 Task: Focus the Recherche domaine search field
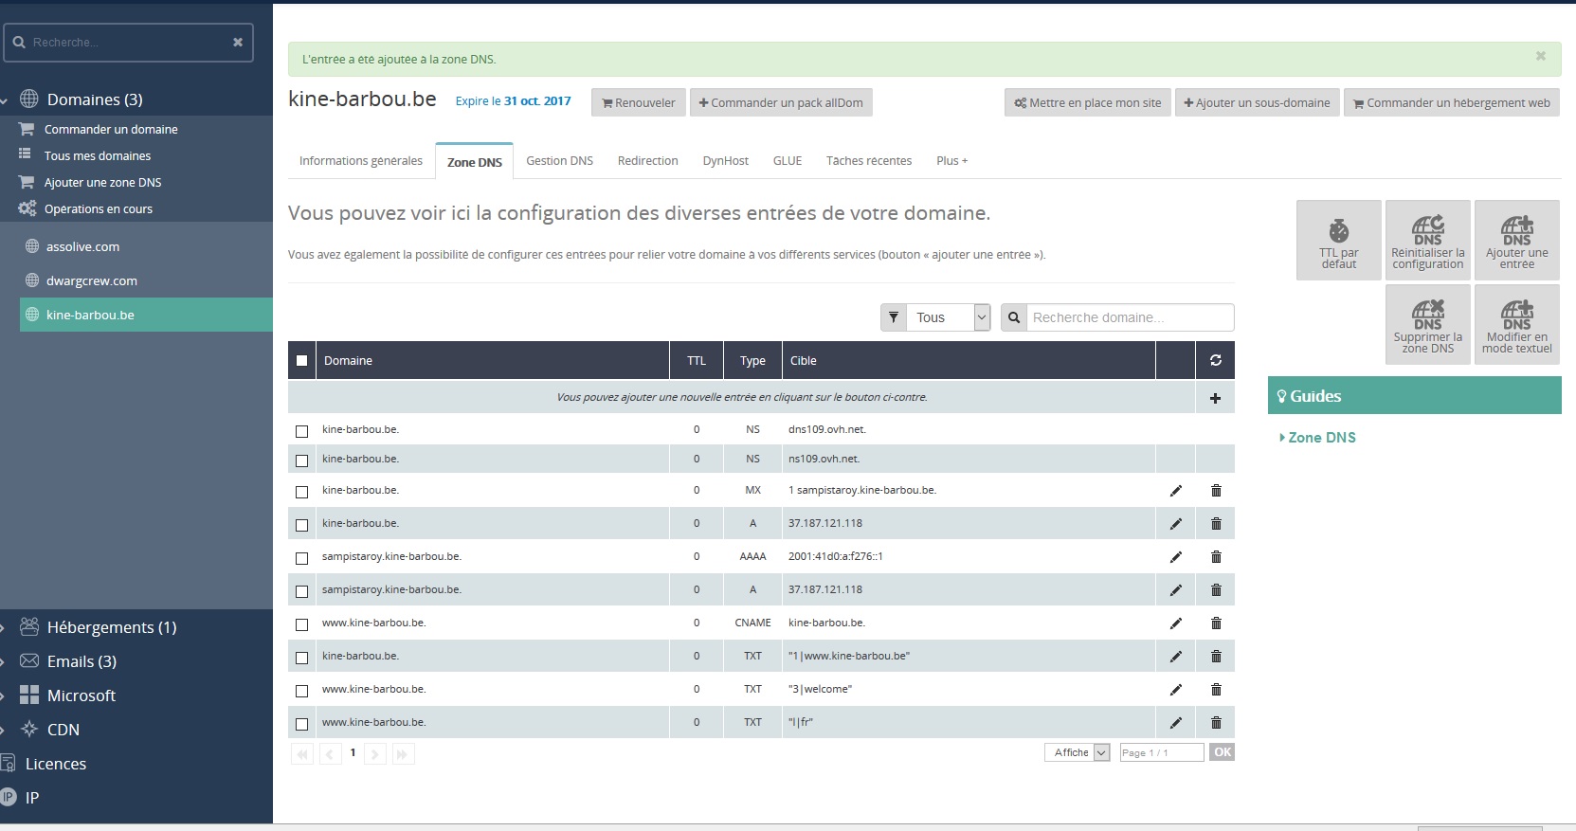(x=1131, y=317)
